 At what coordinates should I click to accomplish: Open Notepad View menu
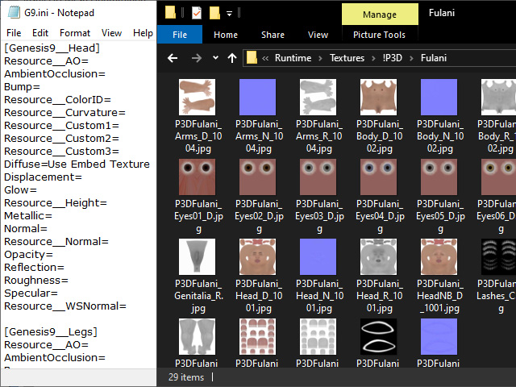point(111,33)
